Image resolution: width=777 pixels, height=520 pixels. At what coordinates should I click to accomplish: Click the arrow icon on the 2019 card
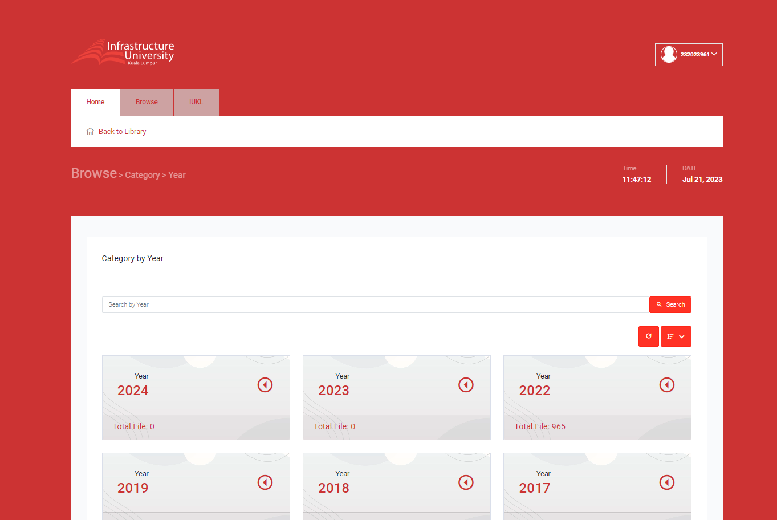click(x=265, y=482)
